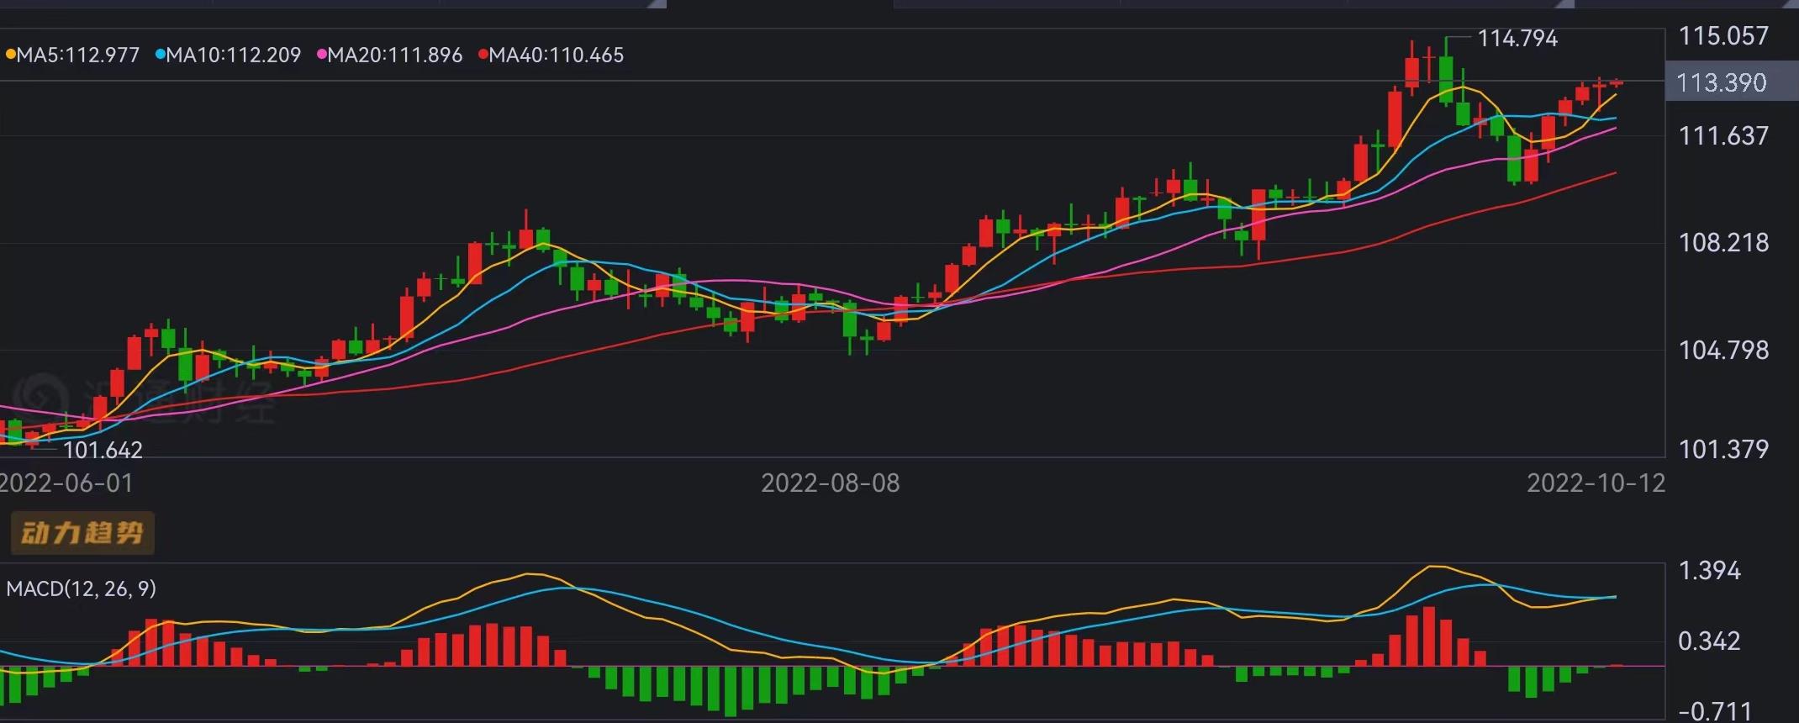Click the 1.394 MACD axis value
The image size is (1799, 723).
[1709, 571]
